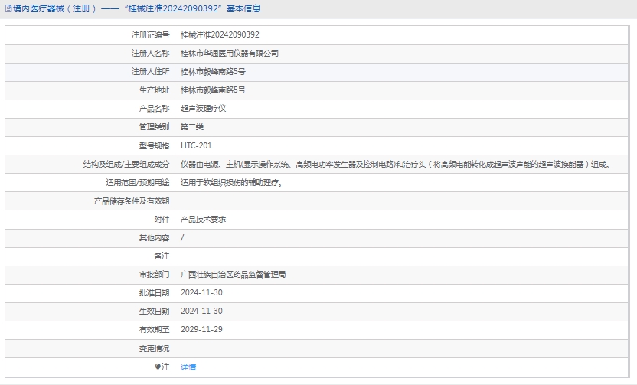Screen dimensions: 637x385
Task: Open the 详情 details link
Action: tap(188, 367)
